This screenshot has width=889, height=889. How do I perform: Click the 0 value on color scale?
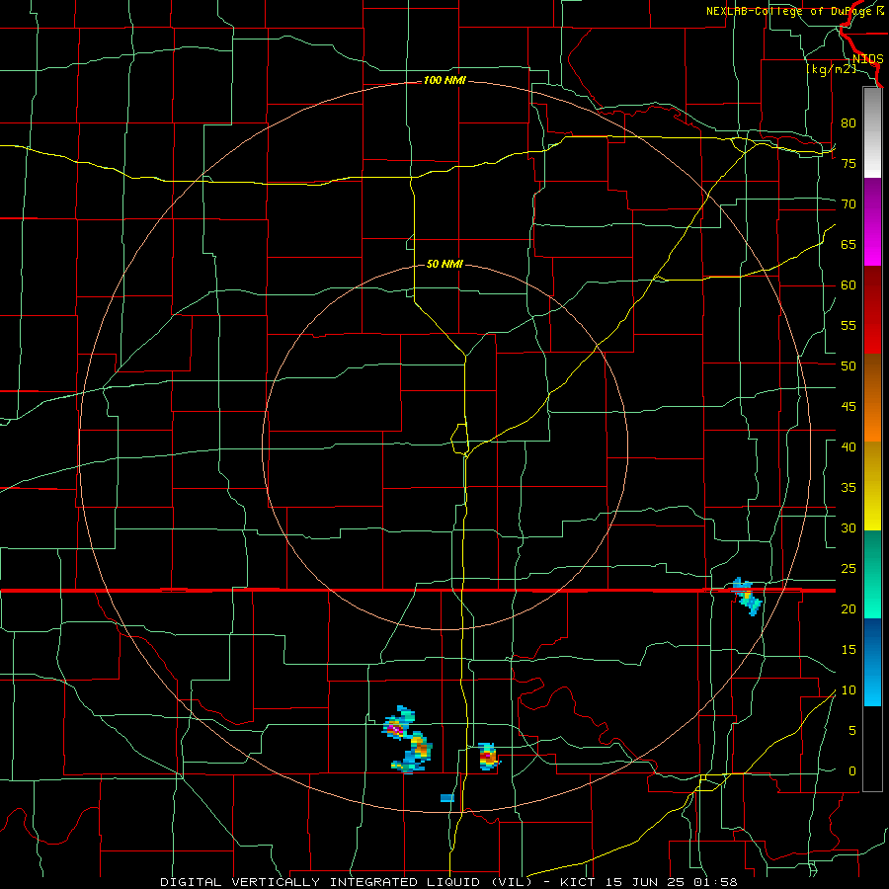click(852, 771)
